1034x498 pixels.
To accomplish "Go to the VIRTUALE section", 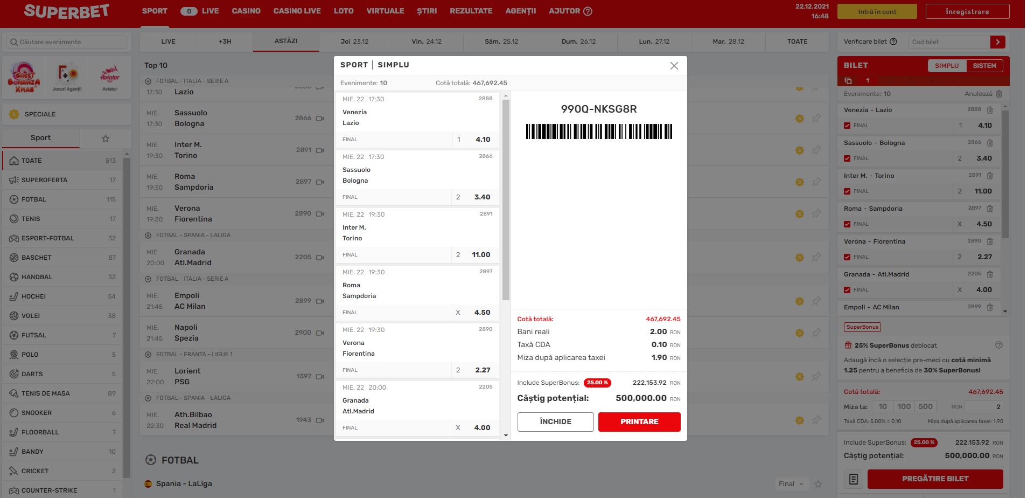I will pyautogui.click(x=385, y=11).
